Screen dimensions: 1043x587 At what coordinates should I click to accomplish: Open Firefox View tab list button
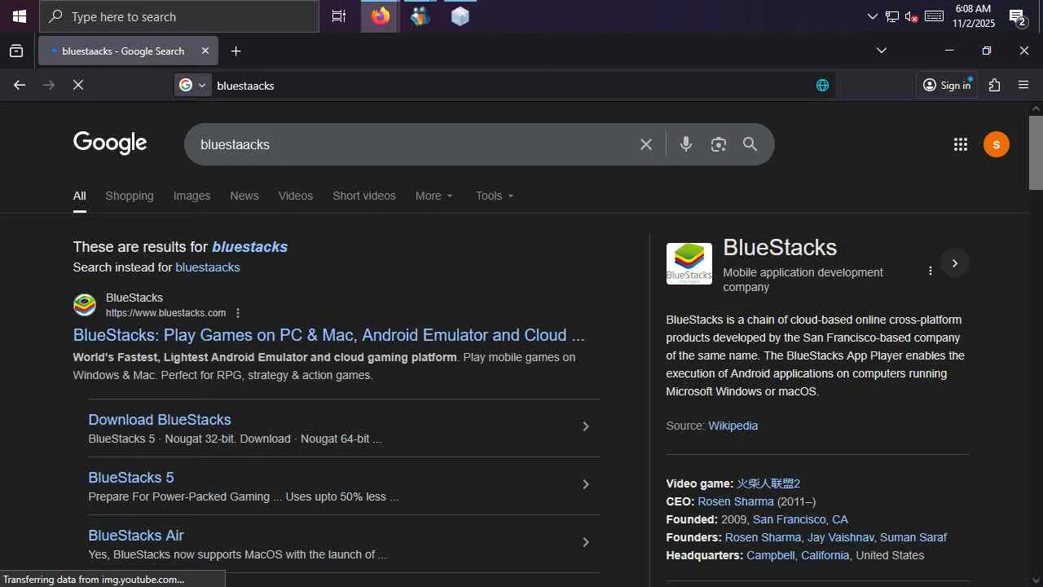pos(16,51)
